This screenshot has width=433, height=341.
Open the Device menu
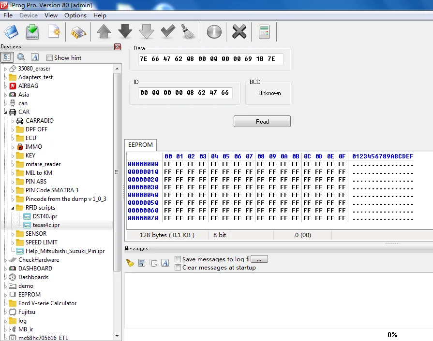click(29, 15)
